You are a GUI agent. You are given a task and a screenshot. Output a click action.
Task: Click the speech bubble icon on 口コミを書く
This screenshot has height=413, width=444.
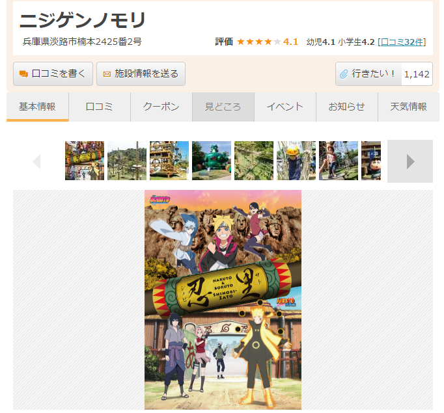coord(23,74)
